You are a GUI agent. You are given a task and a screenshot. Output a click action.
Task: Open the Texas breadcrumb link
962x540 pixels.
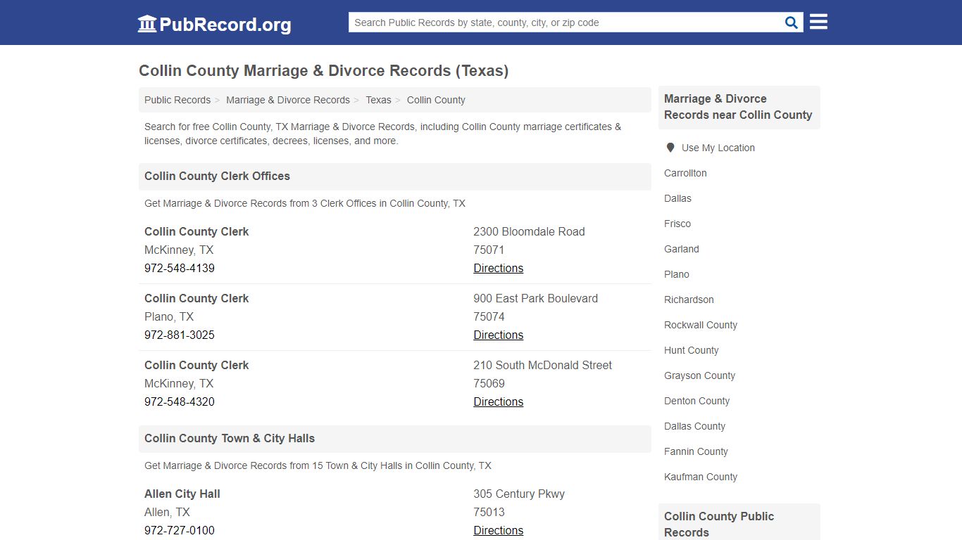378,100
